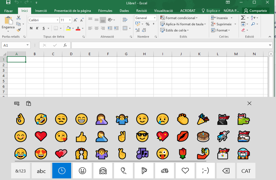This screenshot has height=180, width=276.
Task: Click the scissors cut icon
Action: (19, 18)
